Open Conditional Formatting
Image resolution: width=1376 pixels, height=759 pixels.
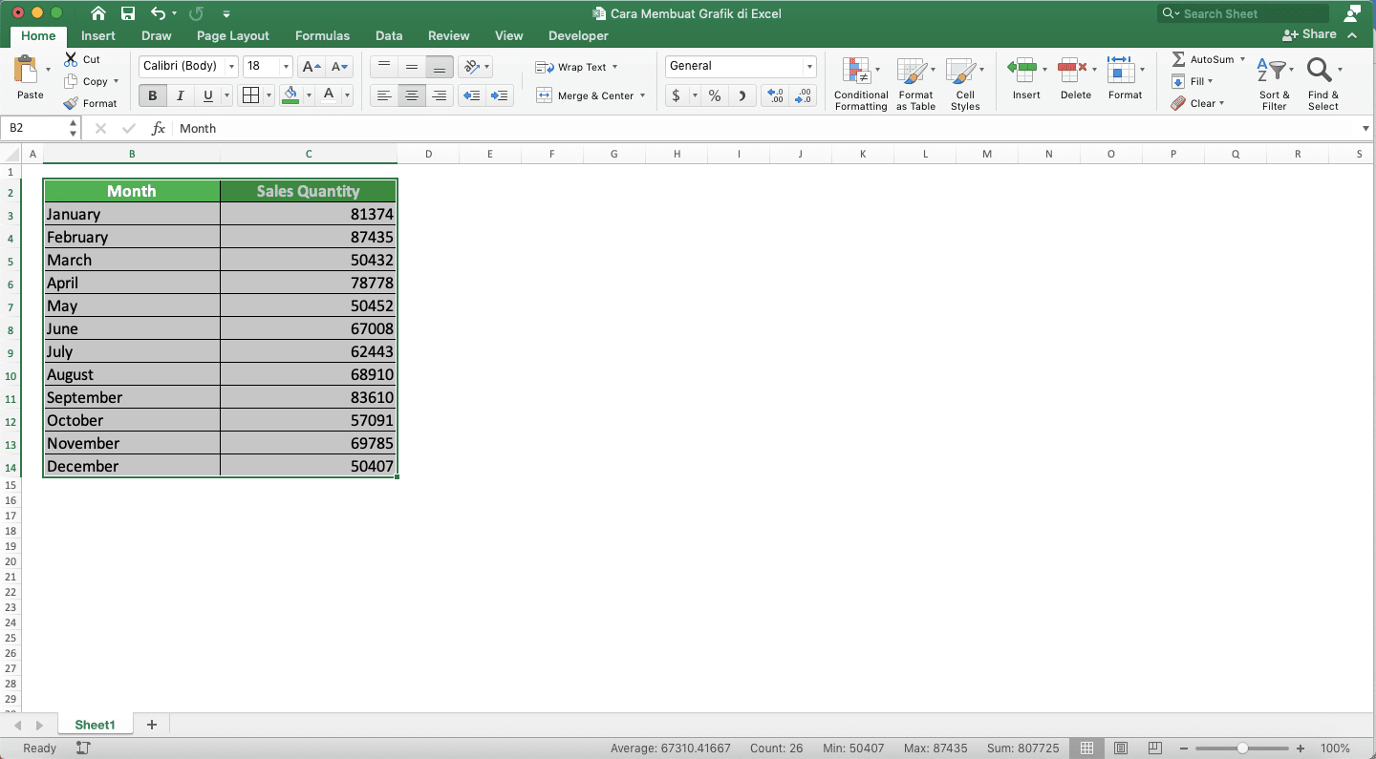click(x=860, y=84)
